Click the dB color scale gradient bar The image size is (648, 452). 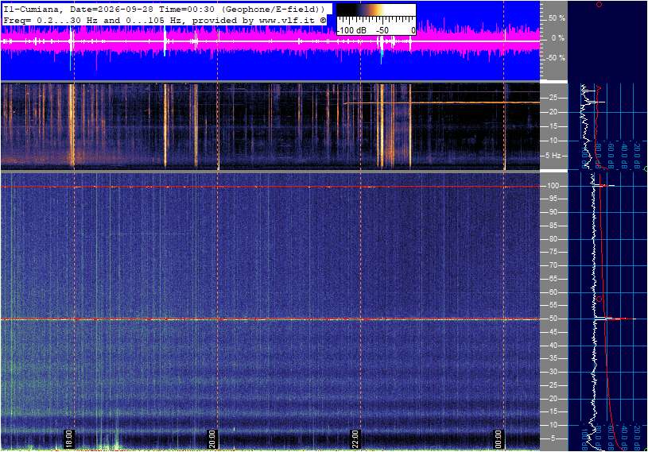point(376,10)
